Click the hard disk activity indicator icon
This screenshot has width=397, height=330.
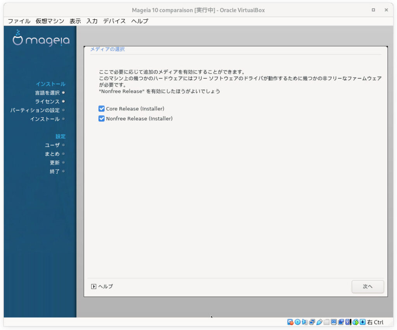(x=290, y=322)
